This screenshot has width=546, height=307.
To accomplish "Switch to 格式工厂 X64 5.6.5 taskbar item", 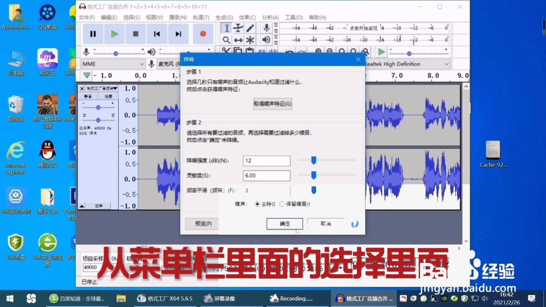I will 165,298.
